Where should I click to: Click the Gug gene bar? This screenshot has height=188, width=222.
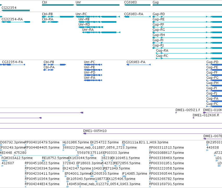point(187,5)
